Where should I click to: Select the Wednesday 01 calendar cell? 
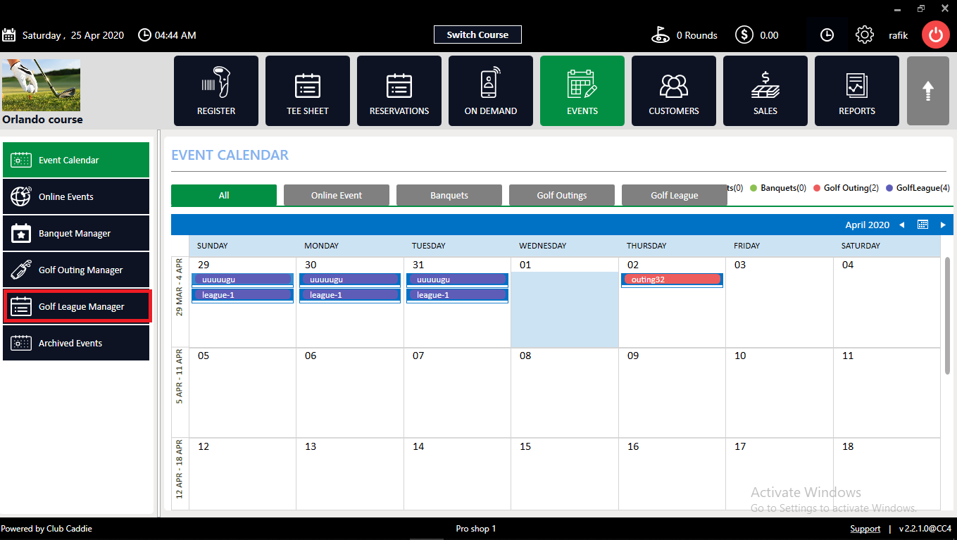pyautogui.click(x=565, y=303)
